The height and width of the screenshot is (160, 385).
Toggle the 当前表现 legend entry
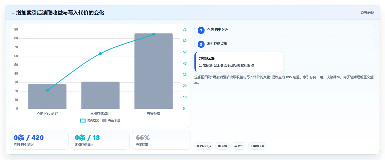pos(111,120)
